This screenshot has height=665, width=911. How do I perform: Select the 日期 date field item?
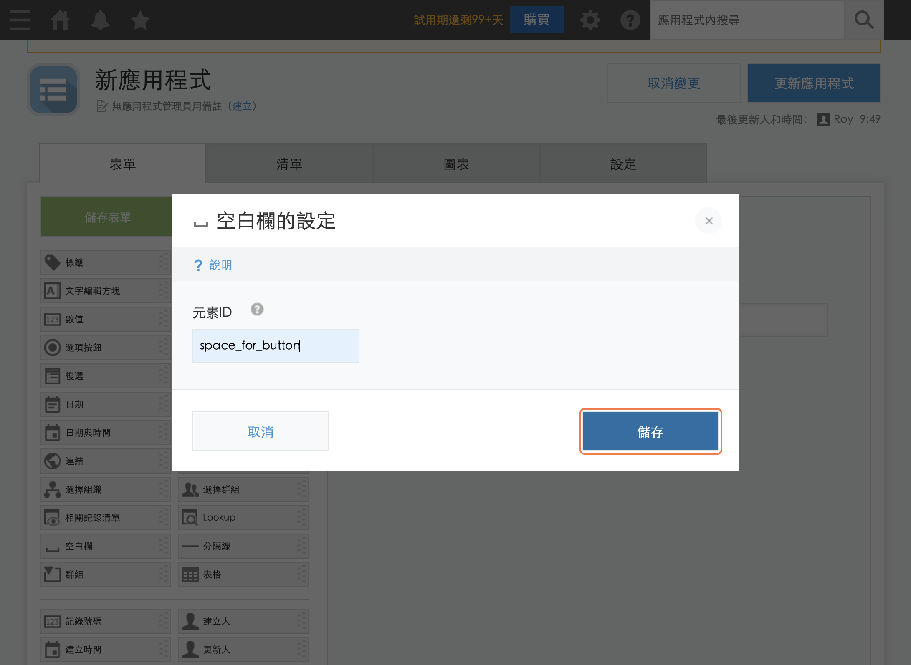106,404
